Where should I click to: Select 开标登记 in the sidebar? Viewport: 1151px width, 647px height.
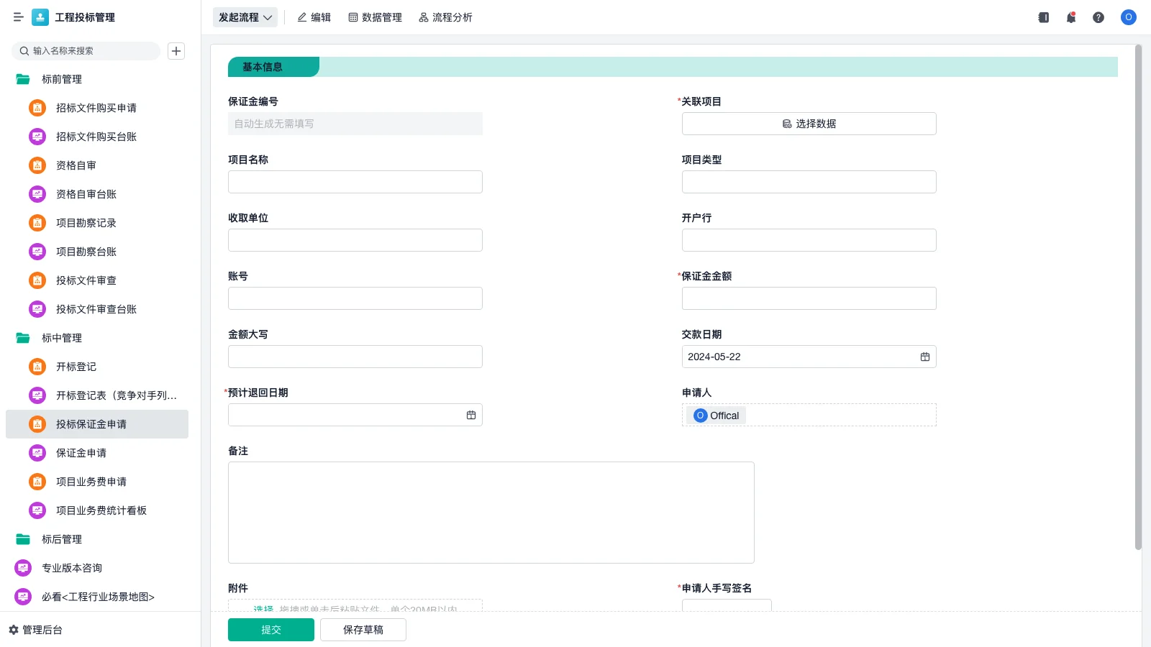coord(76,367)
